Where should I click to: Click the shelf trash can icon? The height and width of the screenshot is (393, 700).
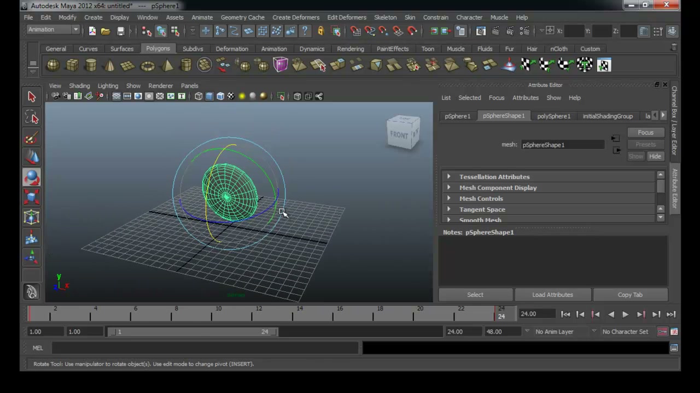tap(674, 49)
